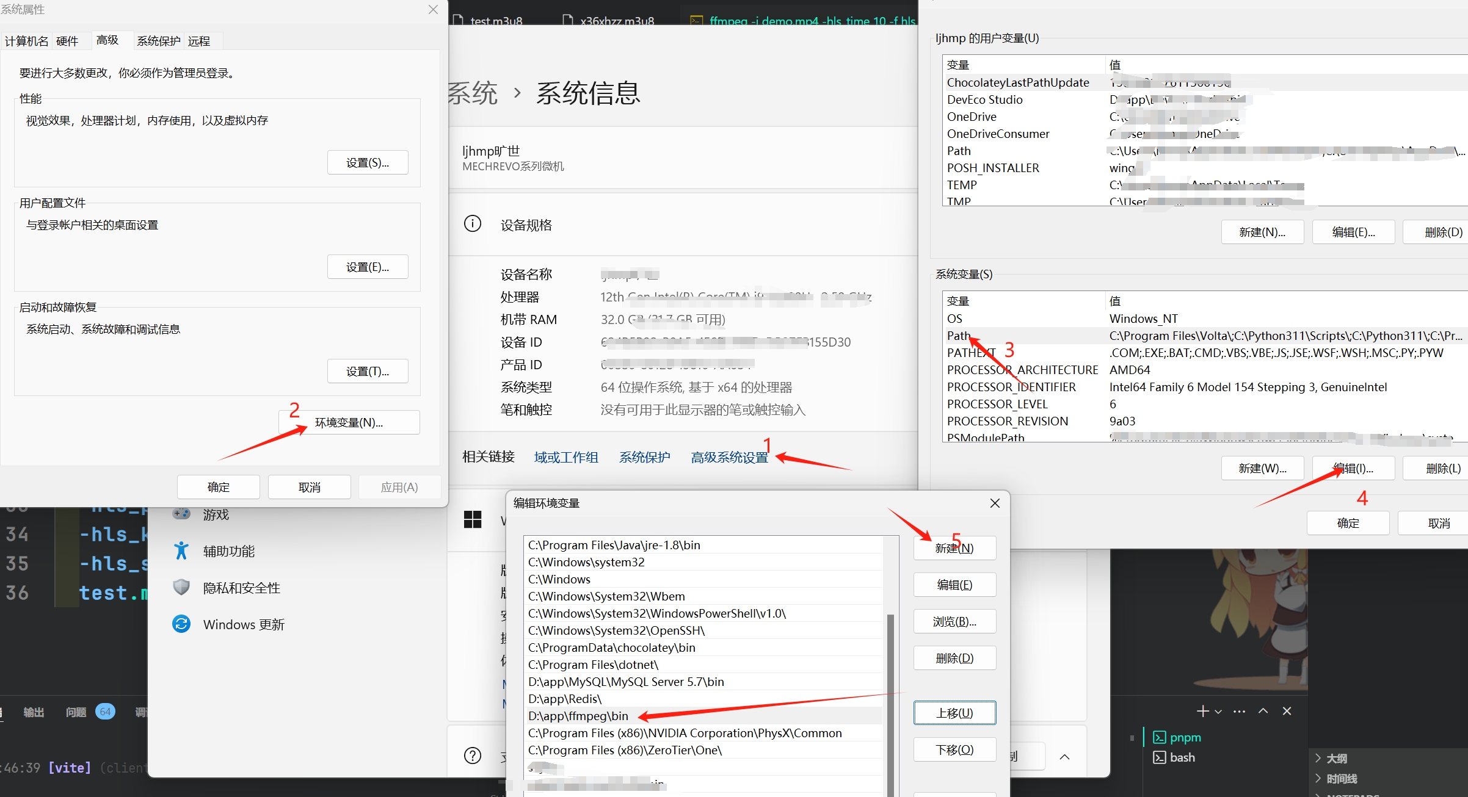
Task: Click the 设备规格 info circle icon
Action: pos(472,224)
